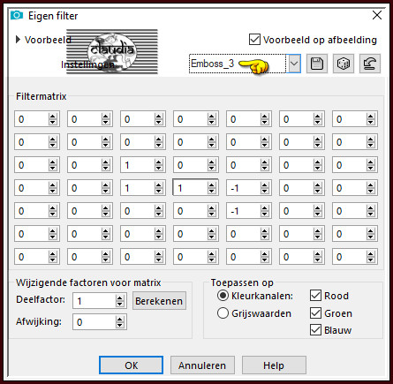This screenshot has width=393, height=384.
Task: Increment the row 4 column 5 matrix cell (-1)
Action: click(x=264, y=184)
